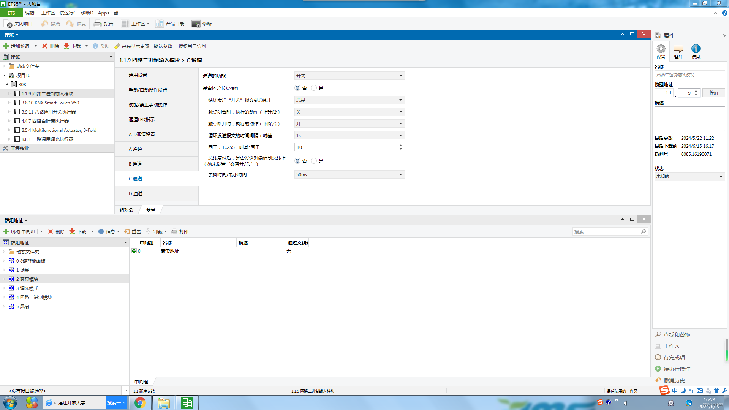Open 查找和替换 find and replace
The height and width of the screenshot is (410, 729).
click(x=677, y=335)
